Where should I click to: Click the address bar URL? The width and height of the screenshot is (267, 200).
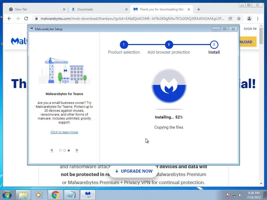[x=132, y=18]
